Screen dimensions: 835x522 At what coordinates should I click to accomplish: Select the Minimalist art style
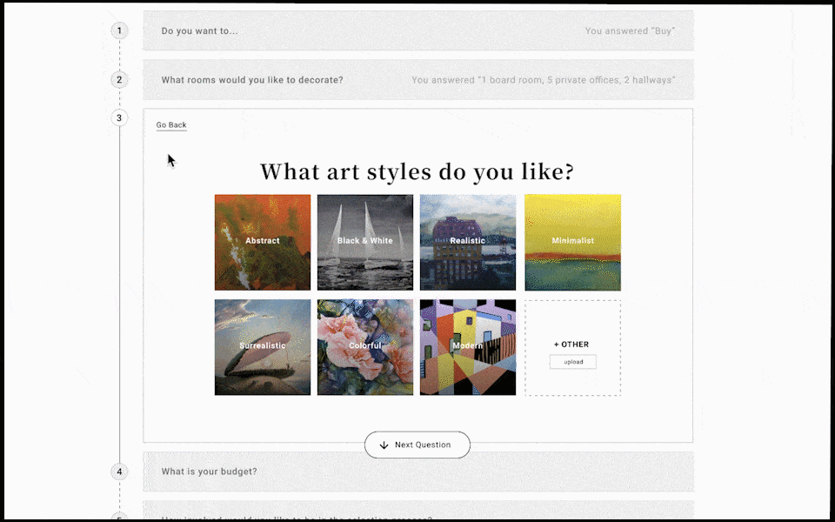click(x=572, y=243)
